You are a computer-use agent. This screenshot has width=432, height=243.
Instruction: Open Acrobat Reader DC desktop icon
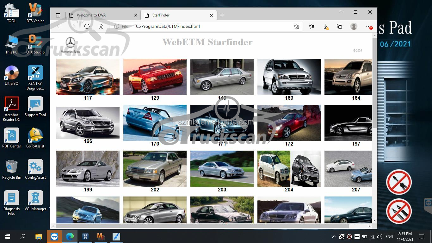[12, 109]
